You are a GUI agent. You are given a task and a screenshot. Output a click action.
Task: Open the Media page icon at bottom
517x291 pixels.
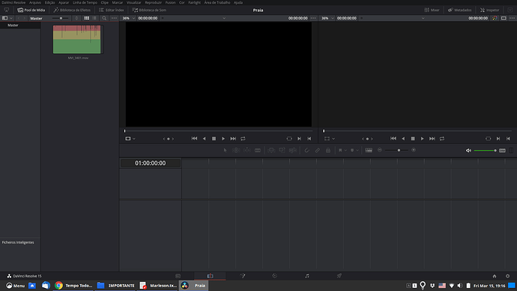[x=178, y=276]
